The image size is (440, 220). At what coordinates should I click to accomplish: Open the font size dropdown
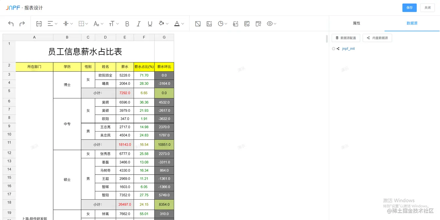point(114,24)
